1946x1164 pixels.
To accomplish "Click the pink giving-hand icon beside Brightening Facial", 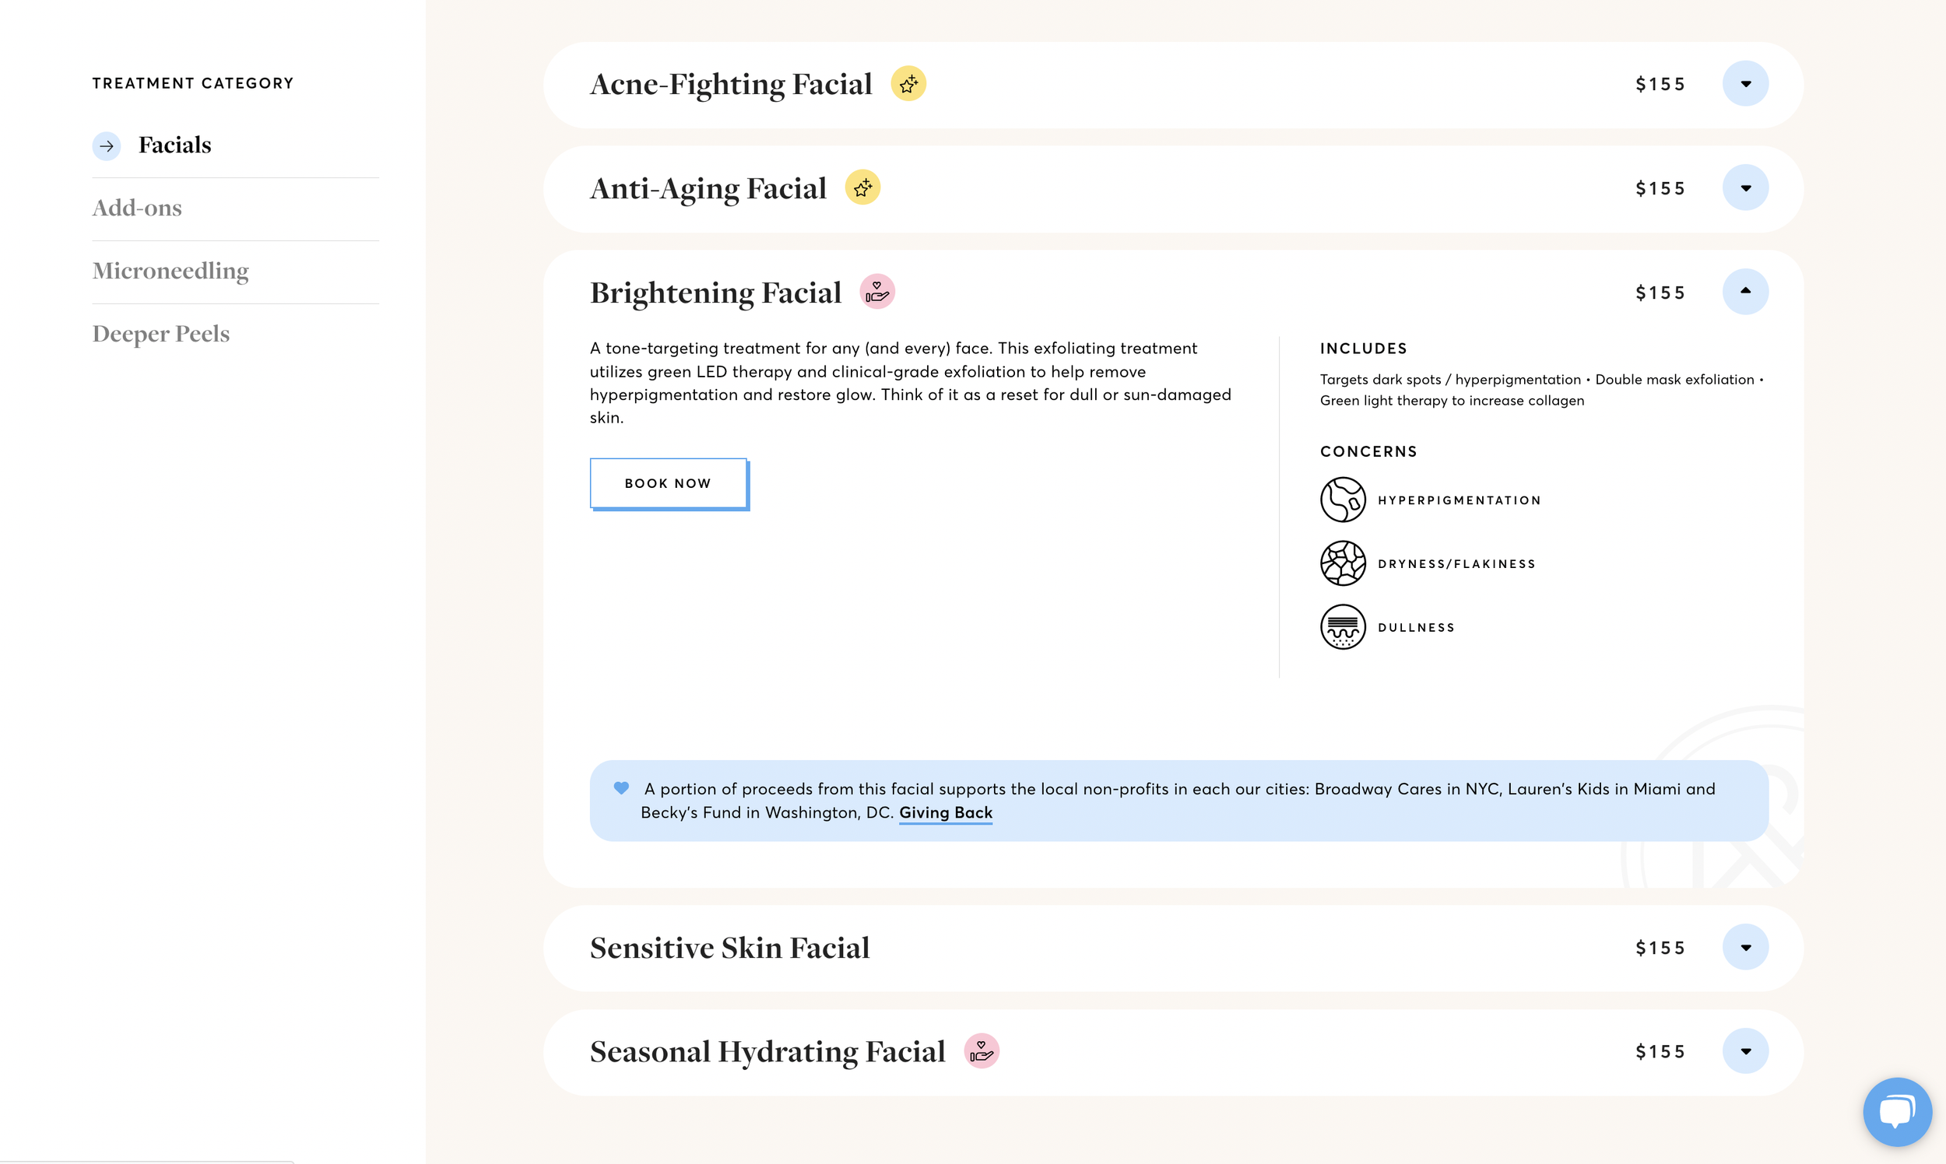I will (x=876, y=292).
